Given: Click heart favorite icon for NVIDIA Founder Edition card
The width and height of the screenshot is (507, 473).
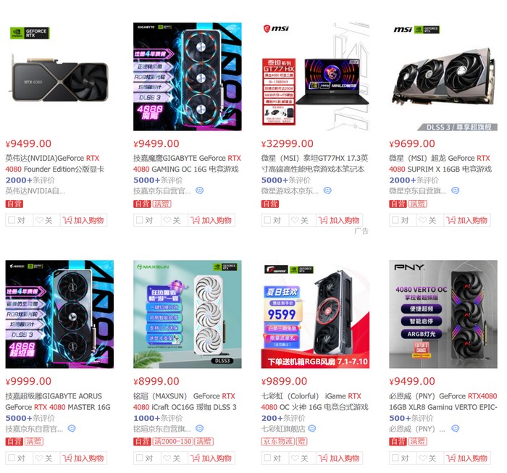Looking at the screenshot, I should click(39, 220).
